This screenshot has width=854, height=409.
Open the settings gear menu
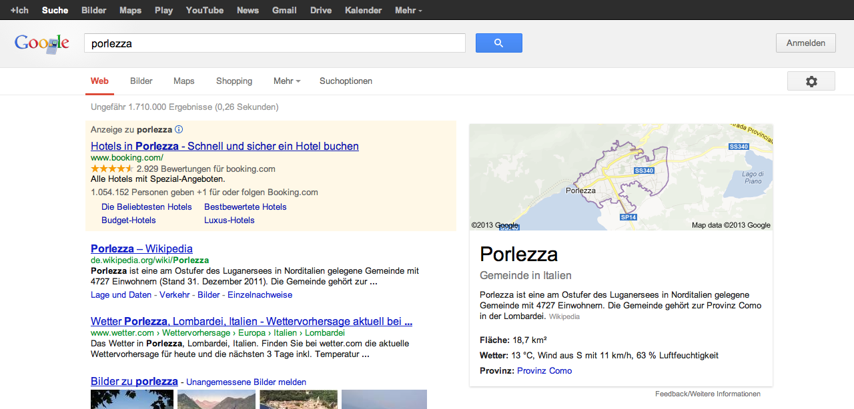(x=811, y=81)
